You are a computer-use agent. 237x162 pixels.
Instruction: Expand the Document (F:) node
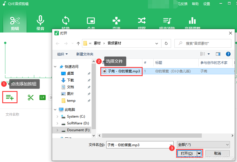pyautogui.click(x=57, y=130)
